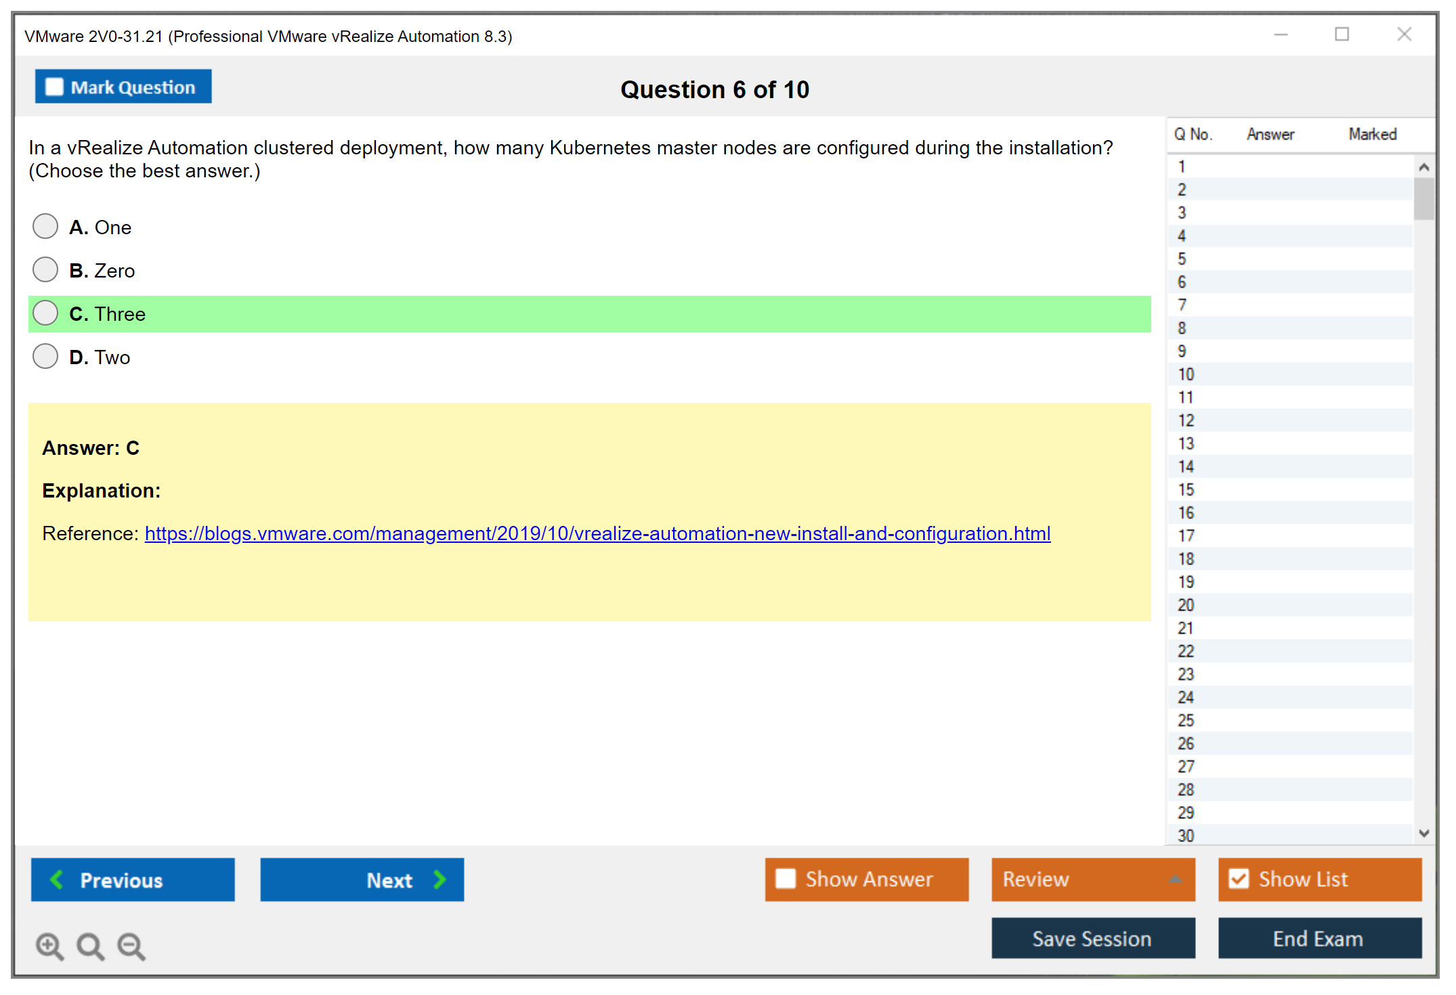Jump to question 15 in list
The width and height of the screenshot is (1456, 995).
click(1186, 489)
